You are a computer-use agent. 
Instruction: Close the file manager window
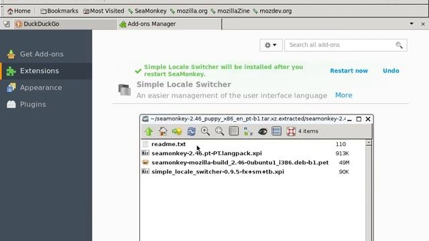368,119
